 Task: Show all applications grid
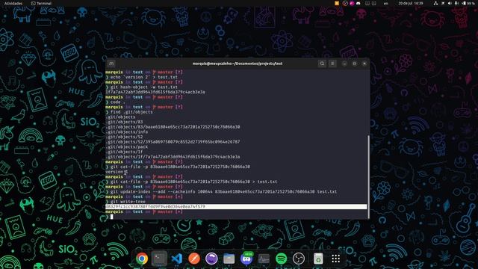coord(335,259)
